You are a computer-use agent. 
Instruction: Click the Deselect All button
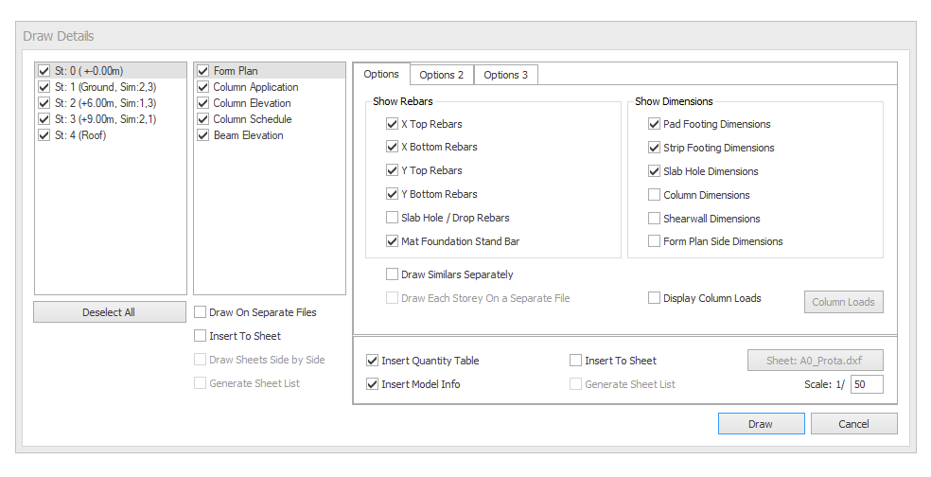tap(110, 312)
